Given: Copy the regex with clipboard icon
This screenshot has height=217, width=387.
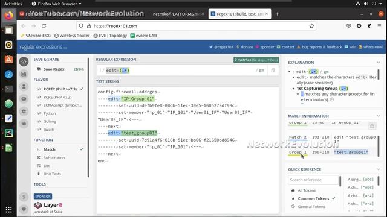Looking at the screenshot, I should coord(273,71).
